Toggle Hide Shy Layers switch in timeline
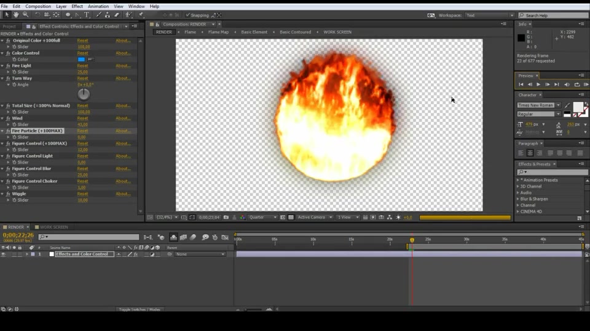590x331 pixels. point(173,237)
